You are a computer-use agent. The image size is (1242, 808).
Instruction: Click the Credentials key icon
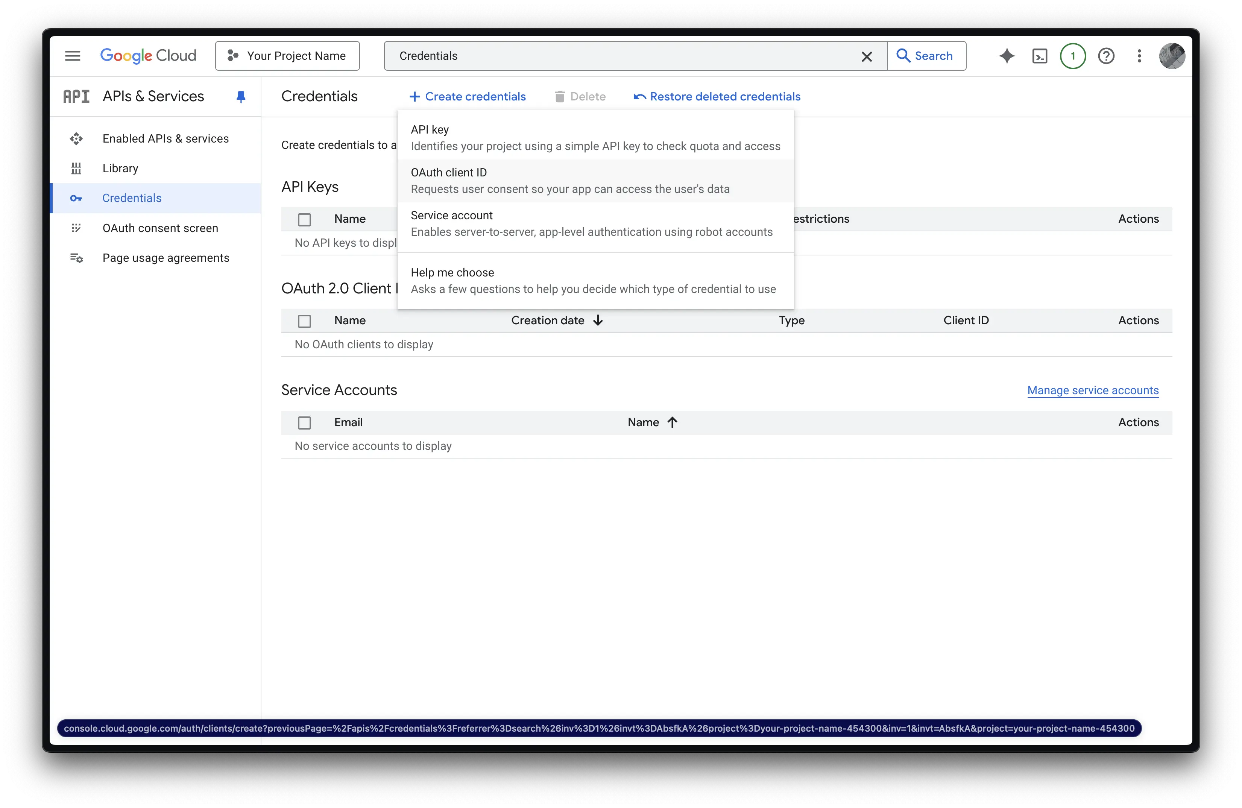[x=76, y=198]
